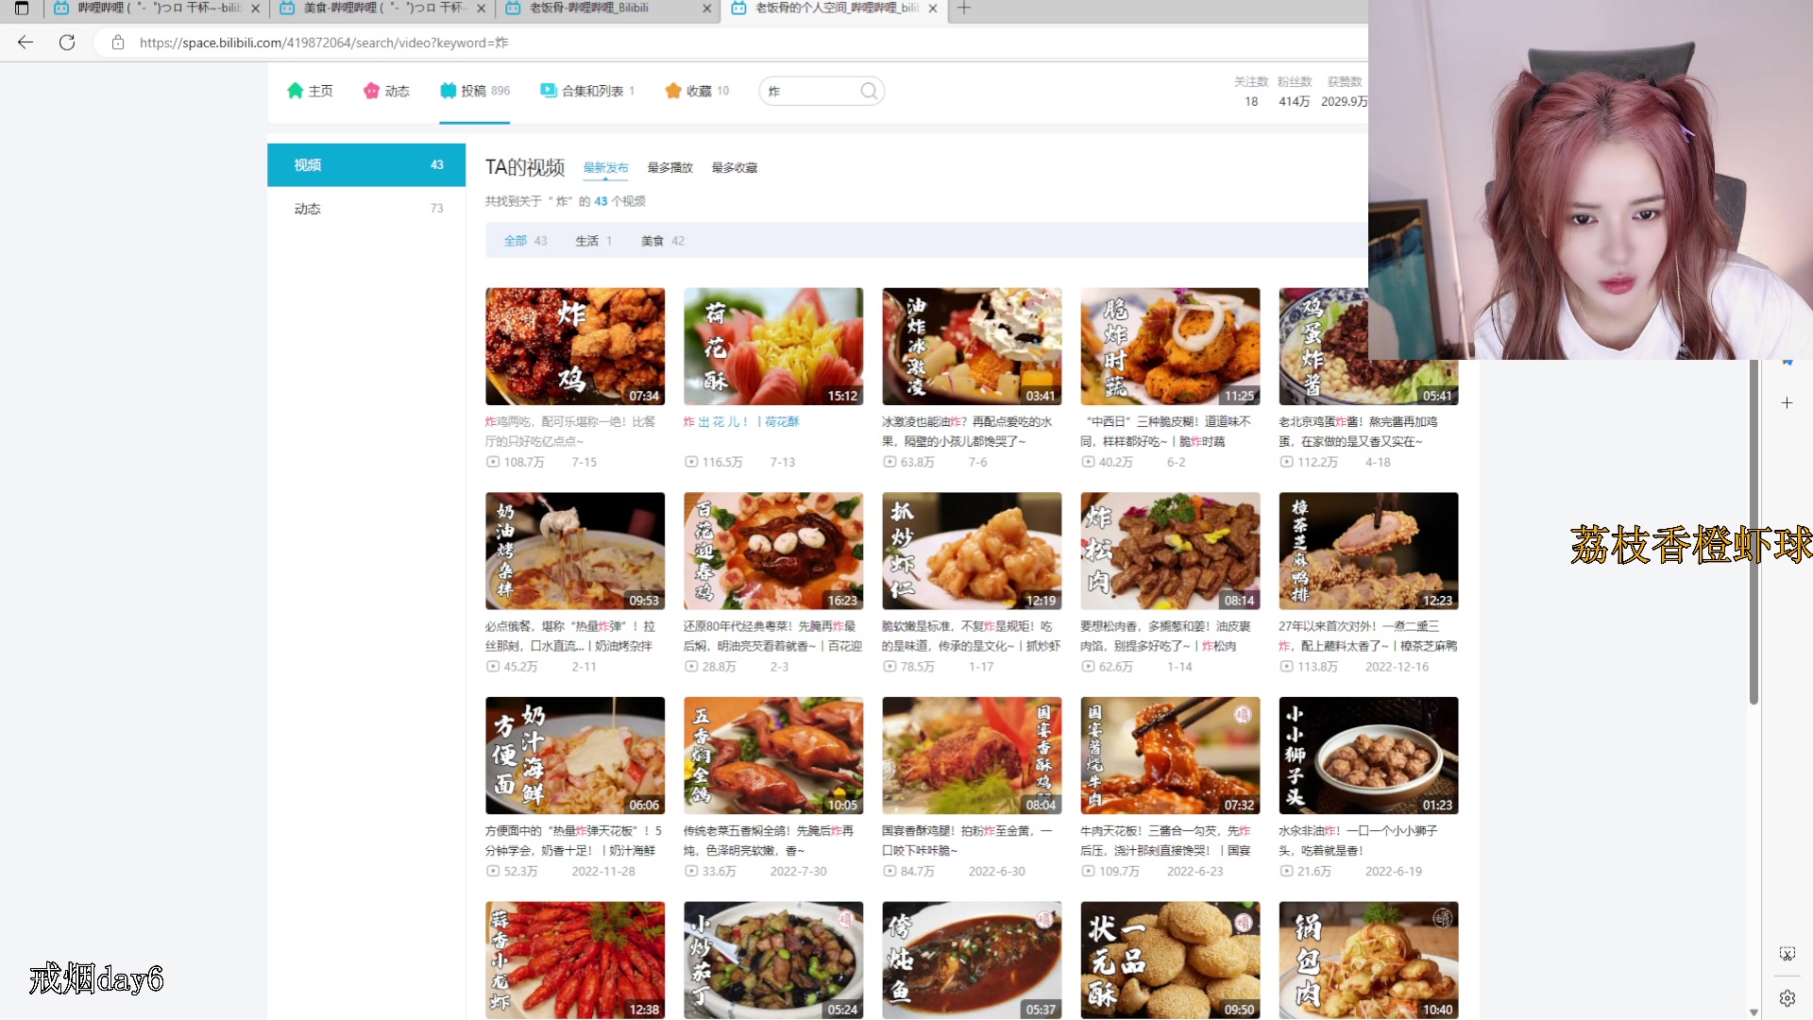1813x1020 pixels.
Task: View the 关注数 18 stat
Action: pyautogui.click(x=1251, y=92)
